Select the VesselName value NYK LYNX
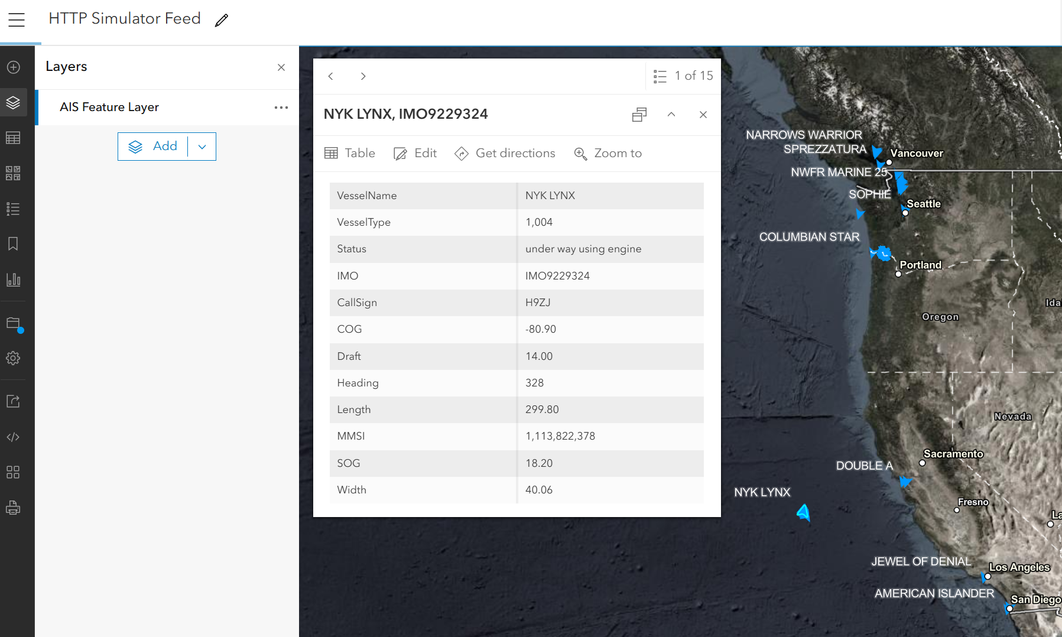The height and width of the screenshot is (637, 1062). point(550,196)
